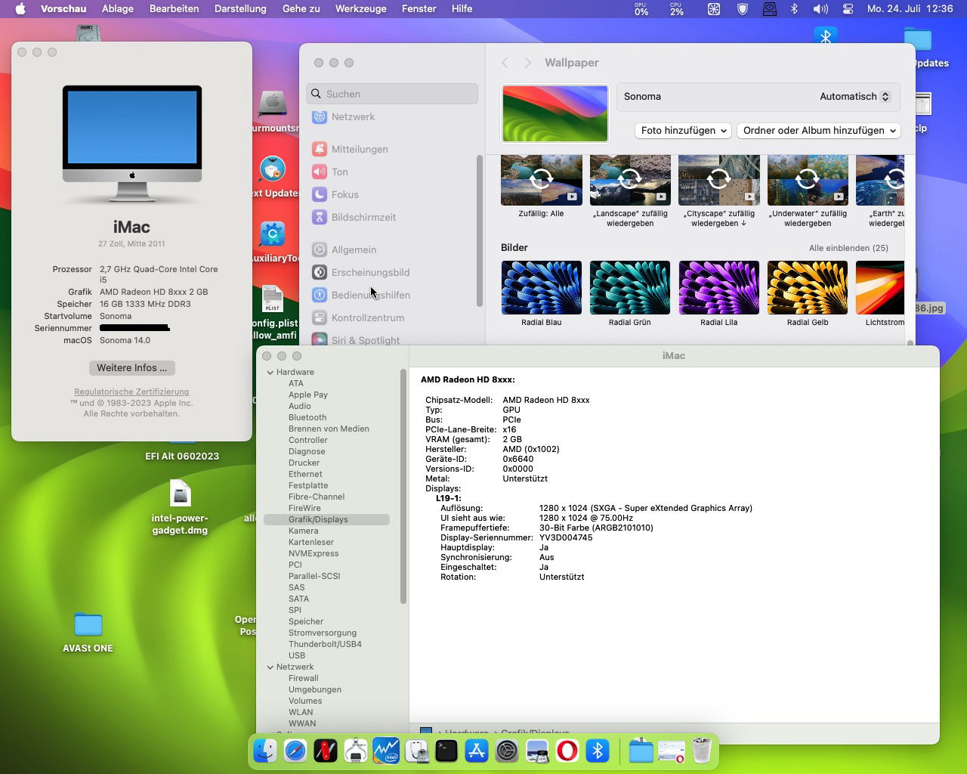Viewport: 967px width, 774px height.
Task: Open Fenster menu
Action: pos(419,9)
